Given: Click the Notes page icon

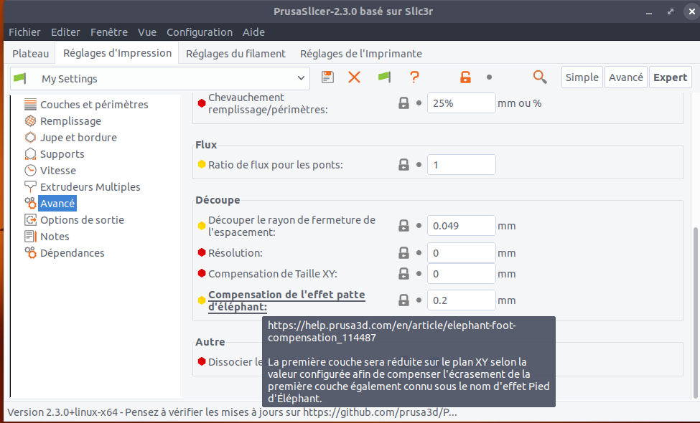Looking at the screenshot, I should [30, 237].
